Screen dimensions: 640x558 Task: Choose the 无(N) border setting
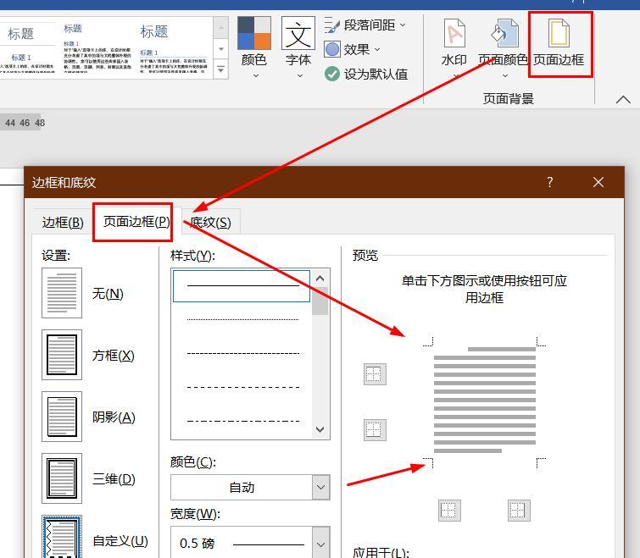coord(62,293)
